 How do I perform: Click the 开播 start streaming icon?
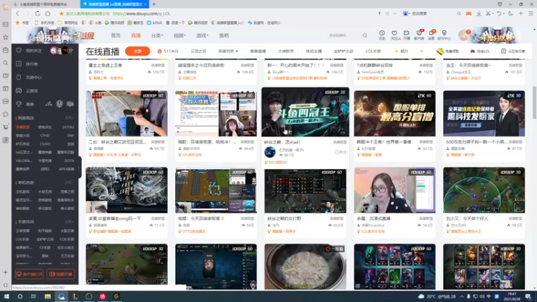[x=407, y=35]
